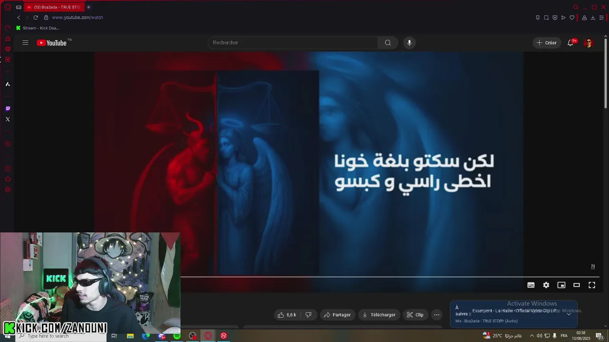Click Windows search box on taskbar
Image resolution: width=609 pixels, height=342 pixels.
coord(61,336)
